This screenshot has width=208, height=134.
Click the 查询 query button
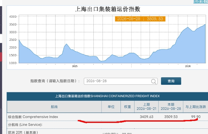(x=171, y=81)
